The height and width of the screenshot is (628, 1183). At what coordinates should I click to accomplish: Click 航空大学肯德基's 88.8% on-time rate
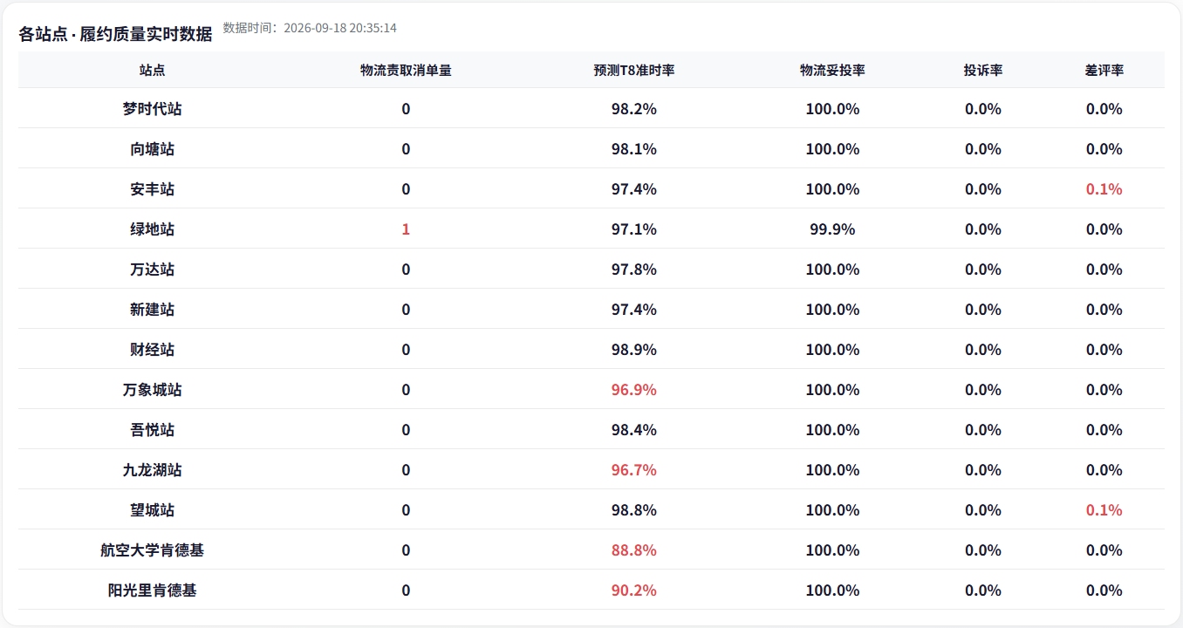pyautogui.click(x=634, y=550)
